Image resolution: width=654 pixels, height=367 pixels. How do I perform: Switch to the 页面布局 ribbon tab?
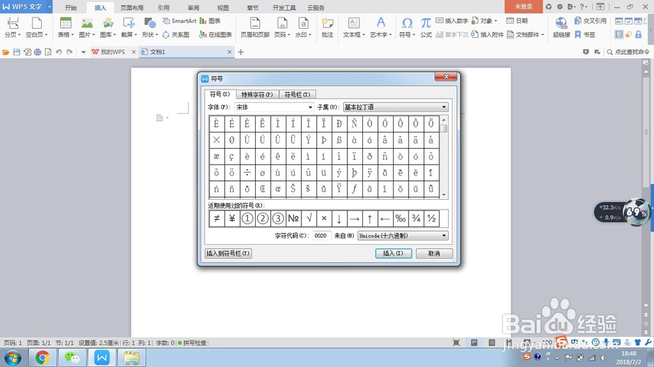point(132,7)
